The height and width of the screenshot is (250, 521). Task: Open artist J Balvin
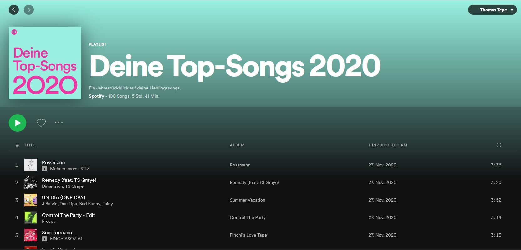tap(49, 204)
